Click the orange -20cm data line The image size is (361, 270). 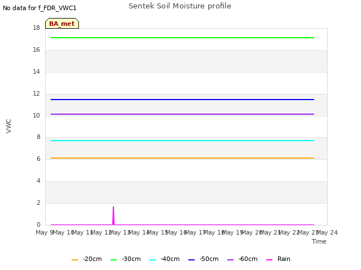182,158
